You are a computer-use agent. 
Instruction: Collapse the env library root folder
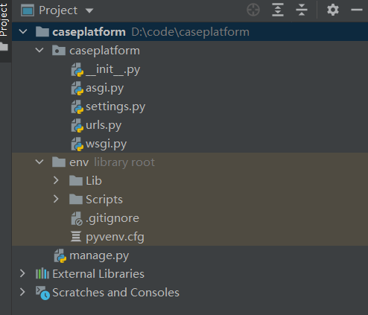point(39,162)
